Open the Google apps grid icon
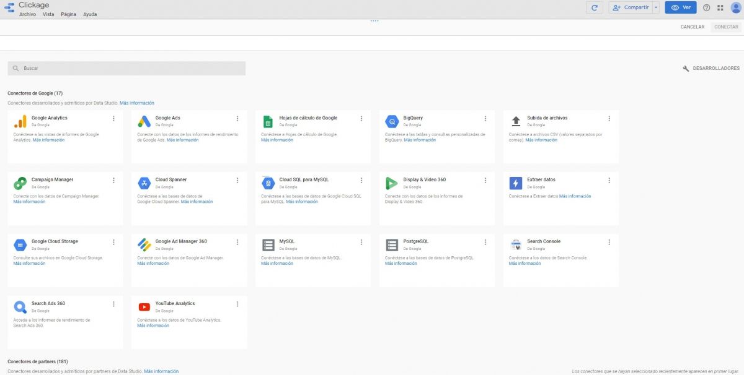Viewport: 744px width, 375px height. pyautogui.click(x=720, y=7)
